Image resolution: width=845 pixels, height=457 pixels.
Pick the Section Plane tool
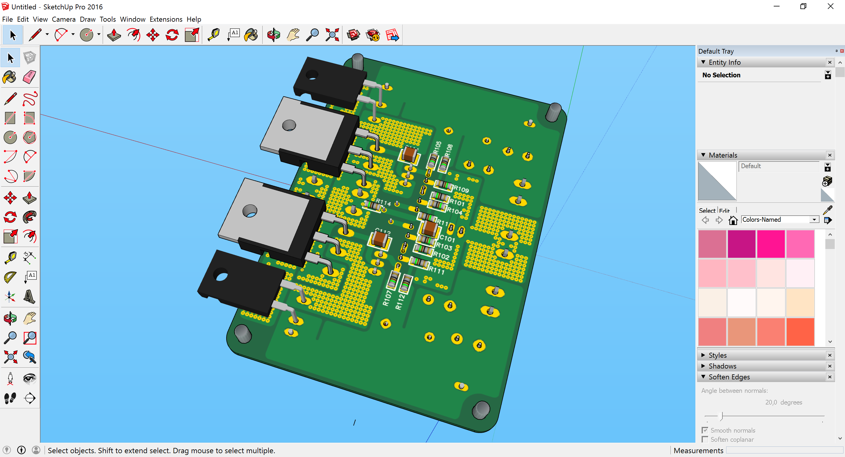[30, 398]
